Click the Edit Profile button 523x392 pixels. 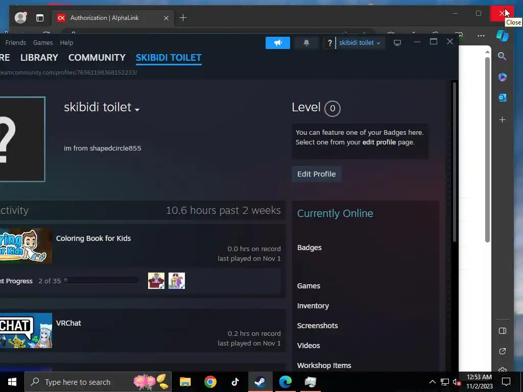click(x=316, y=174)
